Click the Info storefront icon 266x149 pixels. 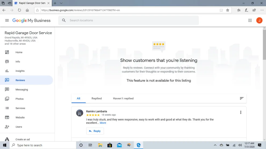tap(7, 62)
